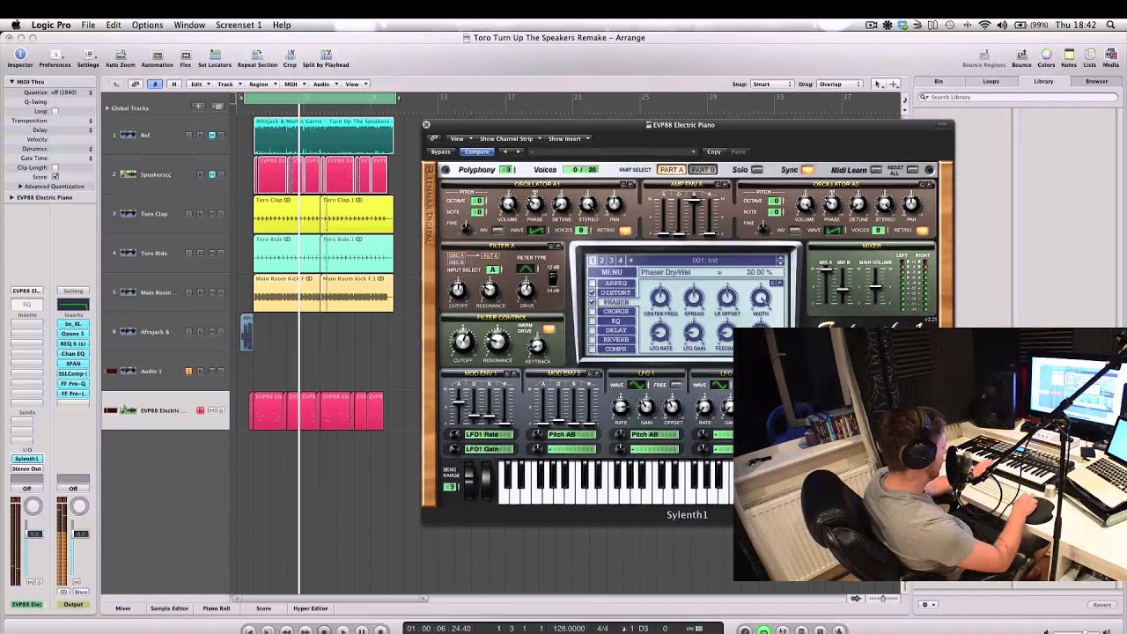Image resolution: width=1127 pixels, height=634 pixels.
Task: Add a new track with the plus button
Action: tap(198, 107)
